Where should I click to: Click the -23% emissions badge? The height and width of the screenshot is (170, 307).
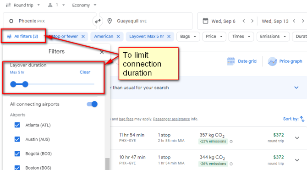tap(213, 141)
